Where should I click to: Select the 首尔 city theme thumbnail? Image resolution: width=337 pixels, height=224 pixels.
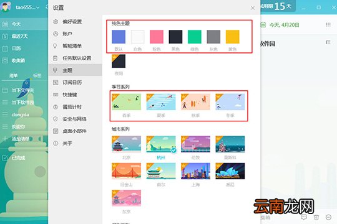tap(161, 171)
